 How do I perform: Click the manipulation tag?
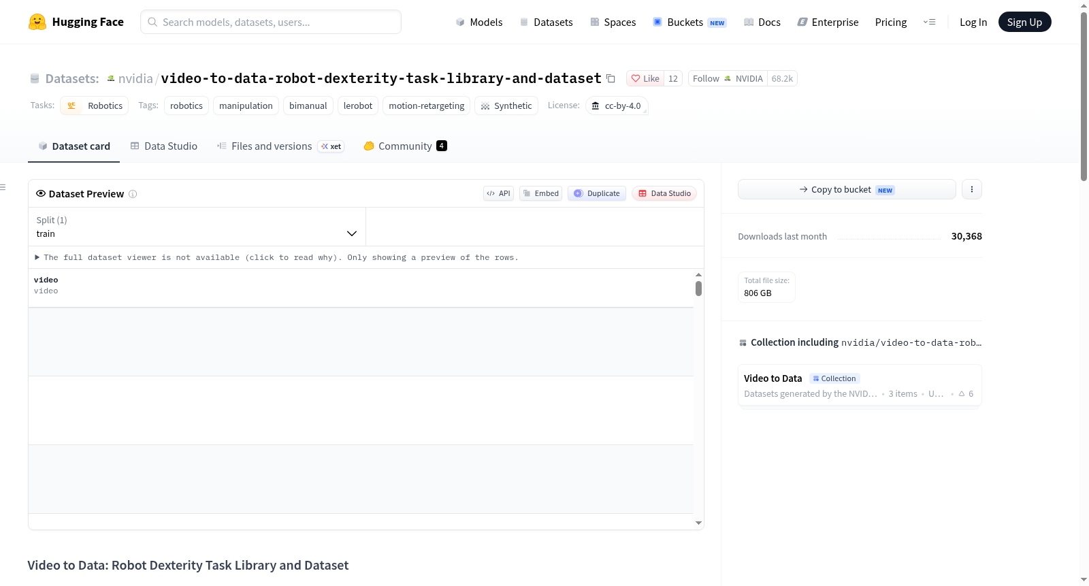click(246, 106)
